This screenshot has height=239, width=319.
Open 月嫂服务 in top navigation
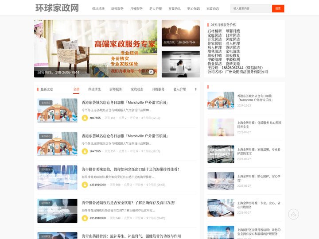(x=136, y=8)
